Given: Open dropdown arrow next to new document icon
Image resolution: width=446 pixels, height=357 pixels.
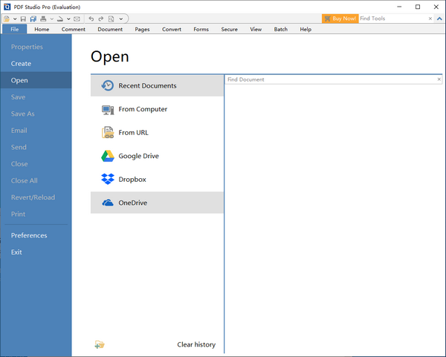Looking at the screenshot, I should click(x=16, y=19).
